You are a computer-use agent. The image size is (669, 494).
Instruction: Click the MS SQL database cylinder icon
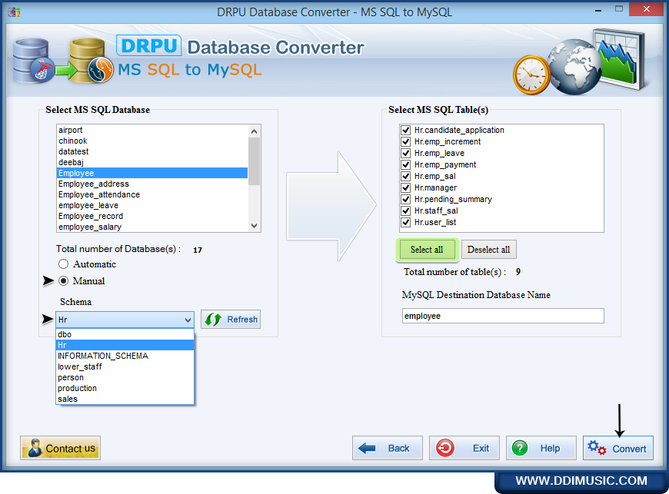point(32,61)
